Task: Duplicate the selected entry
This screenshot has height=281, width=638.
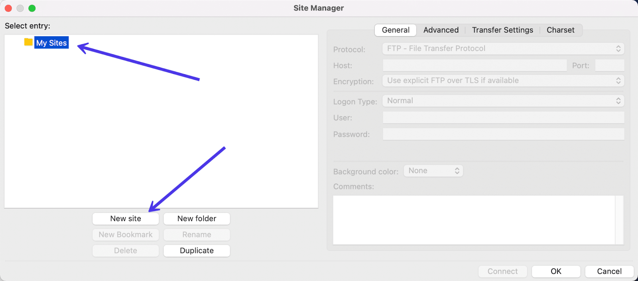Action: pyautogui.click(x=197, y=250)
